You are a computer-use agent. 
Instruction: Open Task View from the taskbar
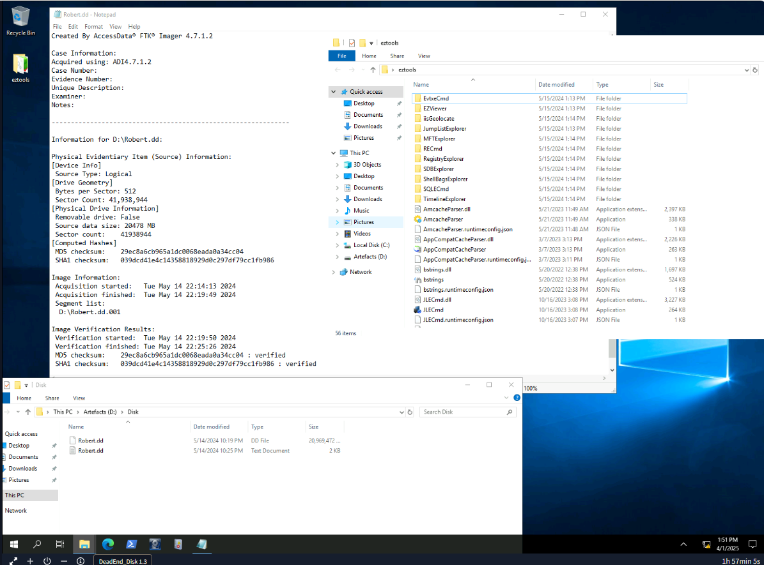coord(60,544)
